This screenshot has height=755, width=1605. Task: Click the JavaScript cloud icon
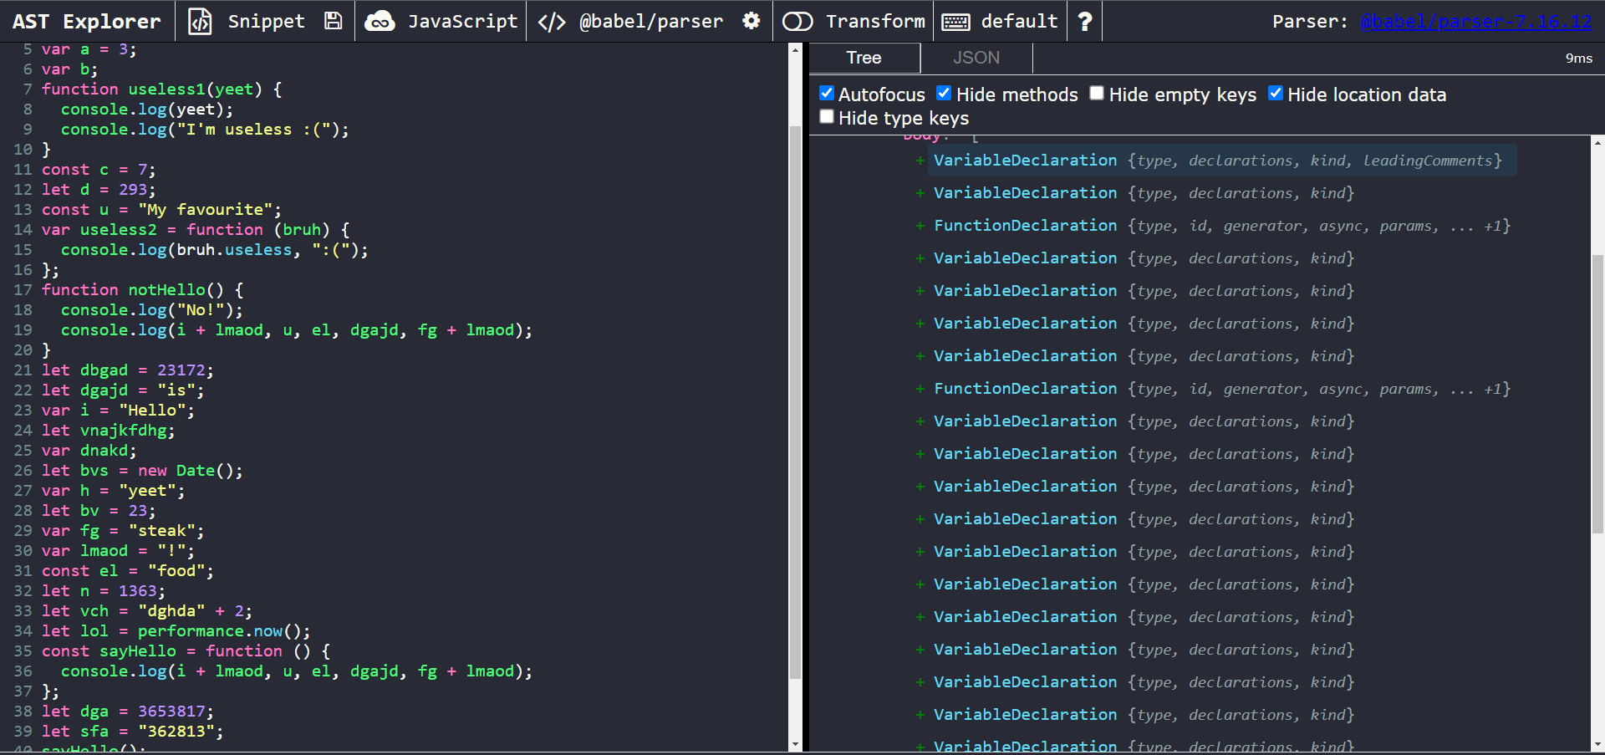tap(381, 21)
